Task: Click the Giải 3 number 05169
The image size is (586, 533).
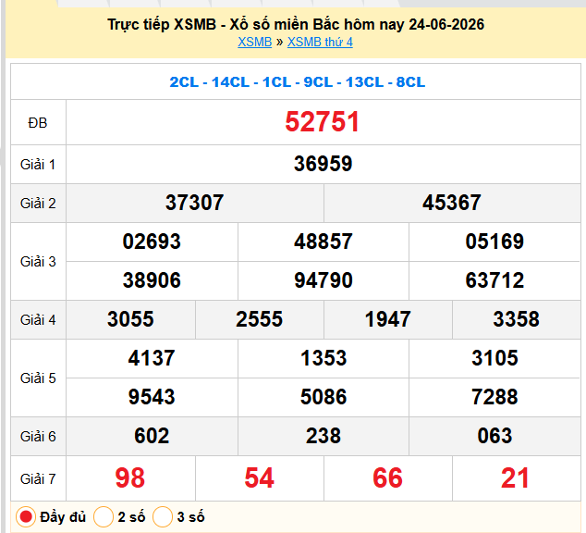Action: (494, 242)
